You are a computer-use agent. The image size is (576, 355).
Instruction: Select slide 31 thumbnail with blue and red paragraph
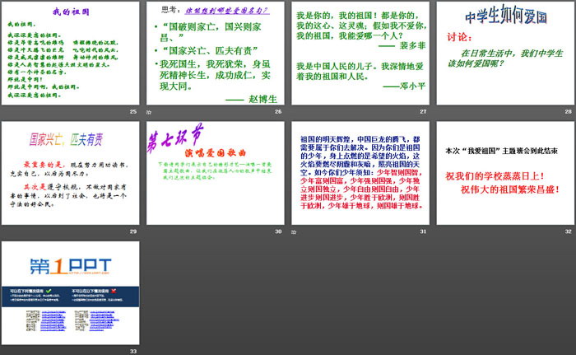tap(360, 173)
